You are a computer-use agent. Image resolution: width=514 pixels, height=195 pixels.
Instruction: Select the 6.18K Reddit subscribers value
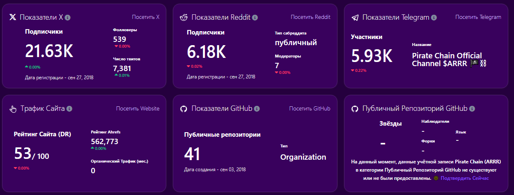click(206, 51)
